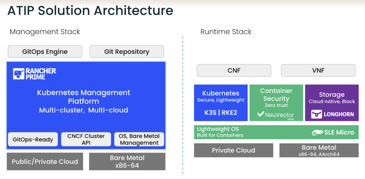Click the Runtime Stack heading

click(x=226, y=32)
